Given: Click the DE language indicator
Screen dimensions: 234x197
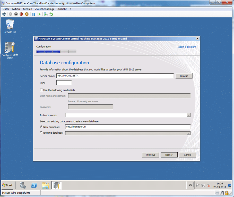Looking at the screenshot, I should tap(190, 185).
